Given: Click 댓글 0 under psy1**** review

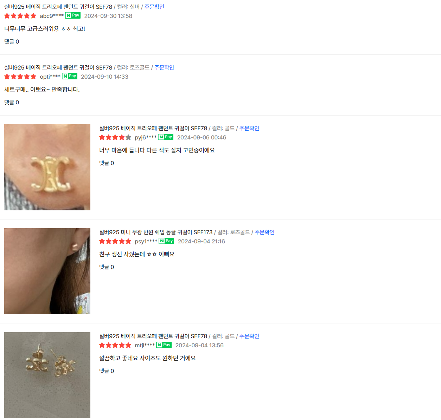Looking at the screenshot, I should 107,267.
